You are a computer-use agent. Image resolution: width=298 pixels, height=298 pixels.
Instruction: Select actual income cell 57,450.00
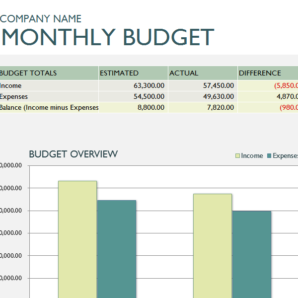(x=203, y=85)
